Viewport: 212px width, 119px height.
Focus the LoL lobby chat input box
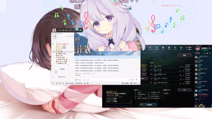pos(118,105)
